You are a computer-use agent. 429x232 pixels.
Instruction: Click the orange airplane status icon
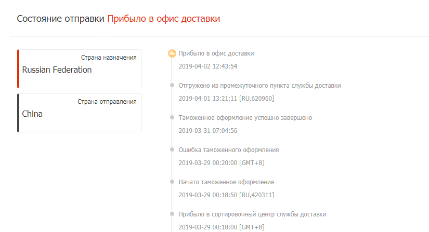pyautogui.click(x=172, y=53)
